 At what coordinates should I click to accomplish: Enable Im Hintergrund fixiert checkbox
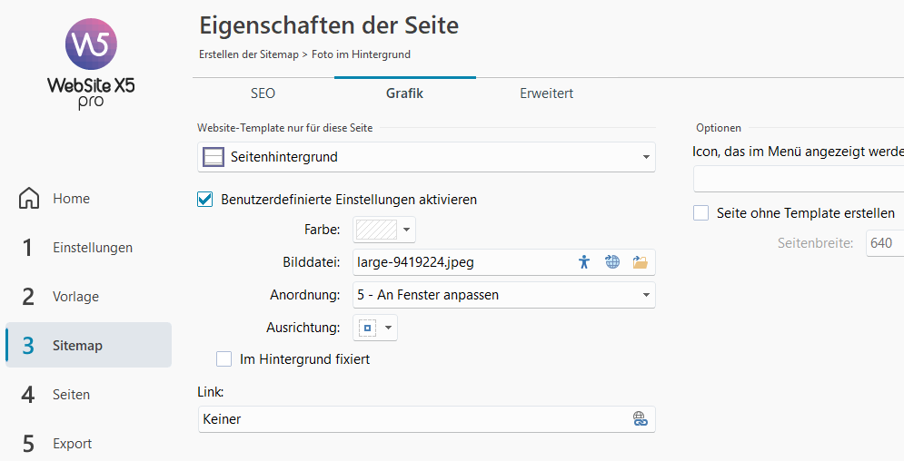coord(224,359)
